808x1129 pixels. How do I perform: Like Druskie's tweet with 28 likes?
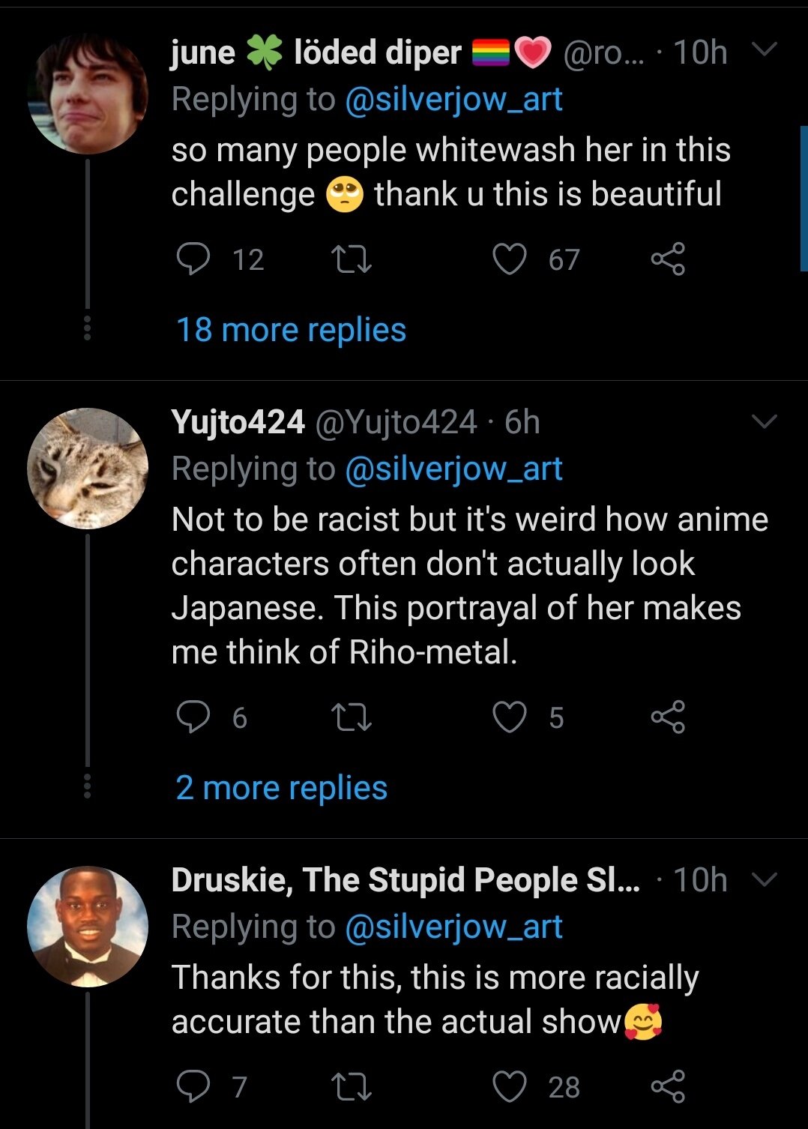coord(510,1086)
